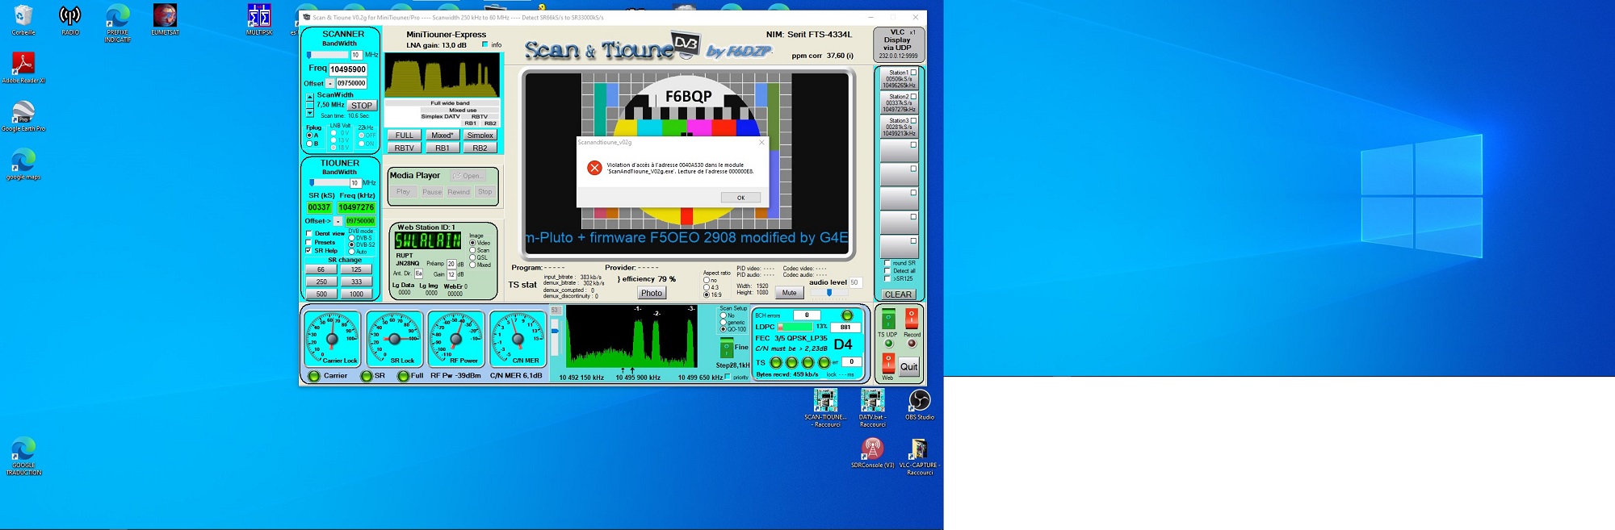Open the RADIO desktop shortcut

point(70,20)
